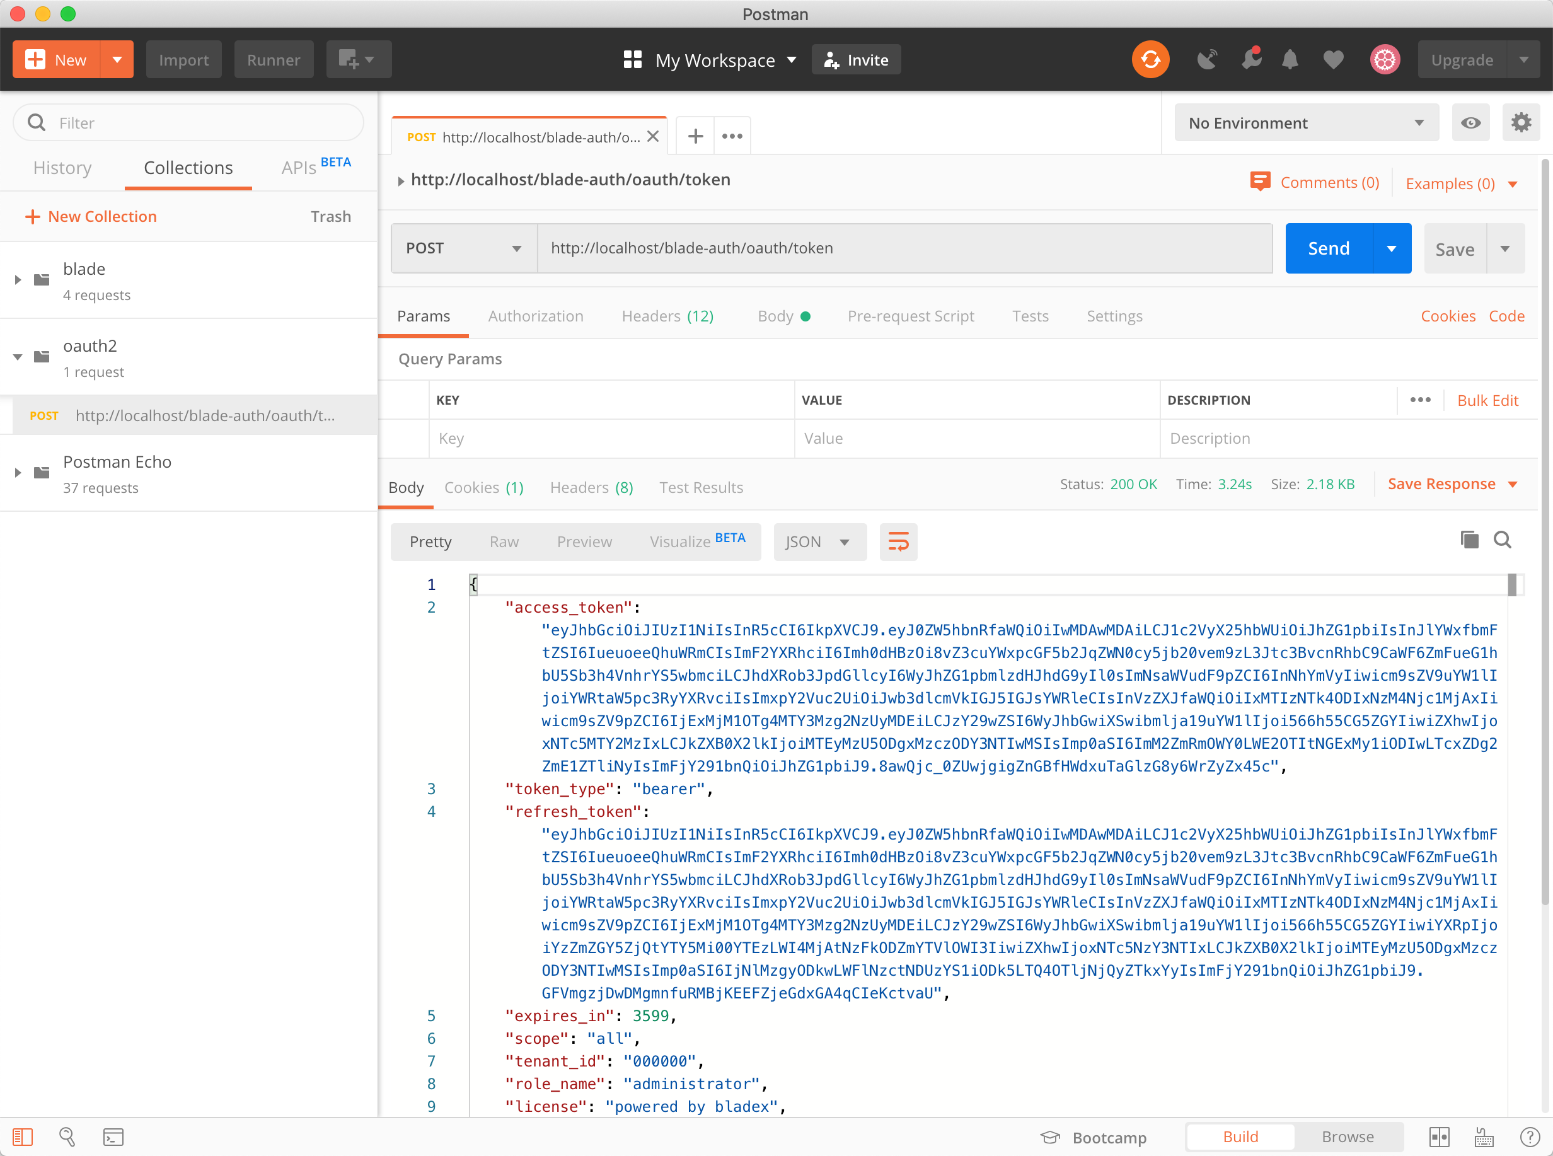Screen dimensions: 1553x1156
Task: Open the tab options ellipsis menu
Action: tap(732, 136)
